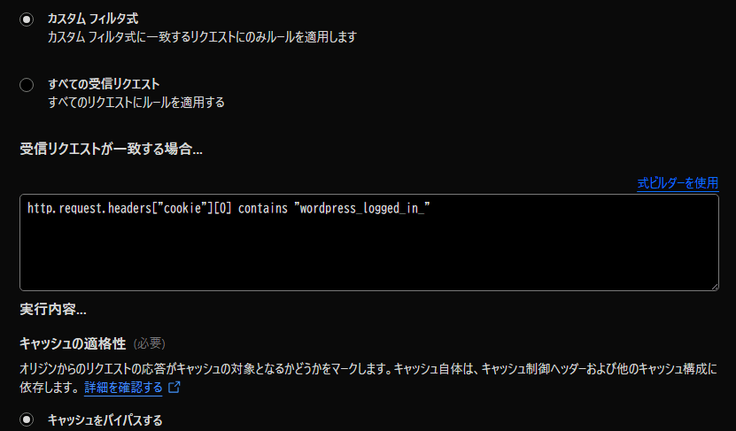736x431 pixels.
Task: Choose the キャッシュをバイパスする radio option
Action: click(x=27, y=419)
